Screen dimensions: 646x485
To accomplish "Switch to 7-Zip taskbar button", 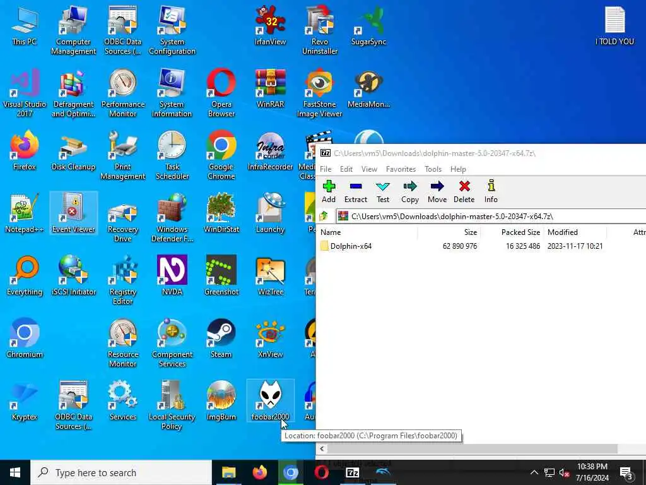I will click(352, 472).
